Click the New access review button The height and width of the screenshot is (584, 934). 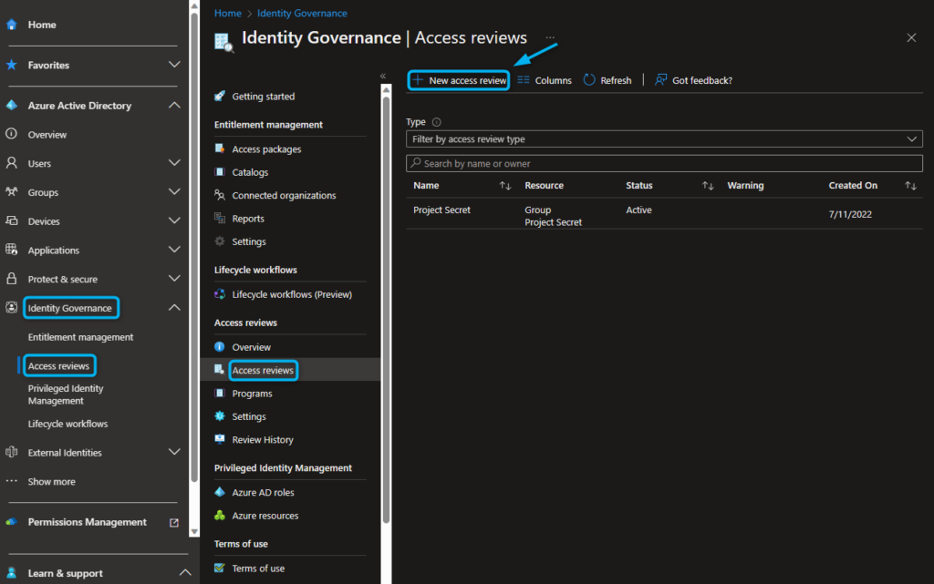click(459, 80)
